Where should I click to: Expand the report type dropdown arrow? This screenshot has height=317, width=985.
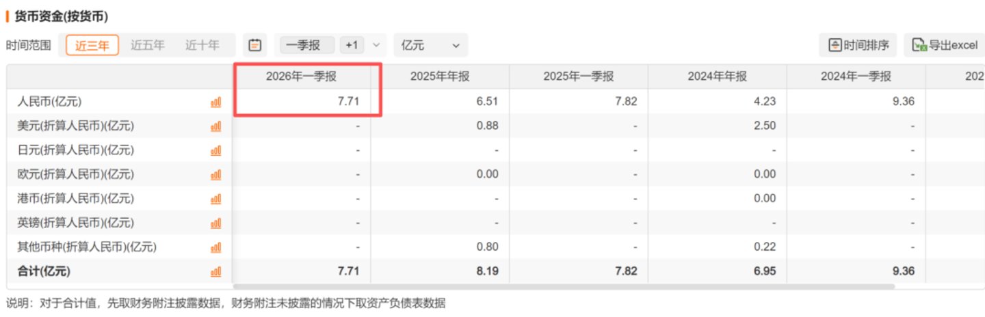pyautogui.click(x=376, y=45)
